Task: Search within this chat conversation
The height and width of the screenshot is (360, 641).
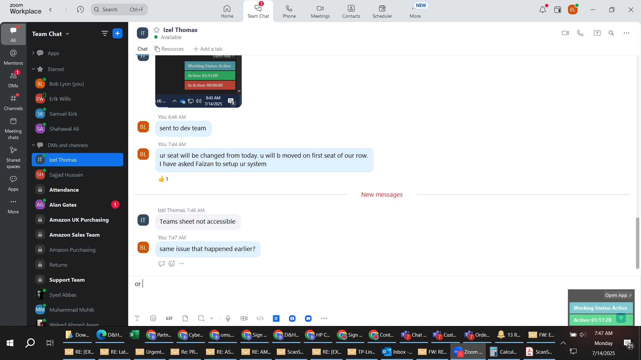Action: [611, 33]
